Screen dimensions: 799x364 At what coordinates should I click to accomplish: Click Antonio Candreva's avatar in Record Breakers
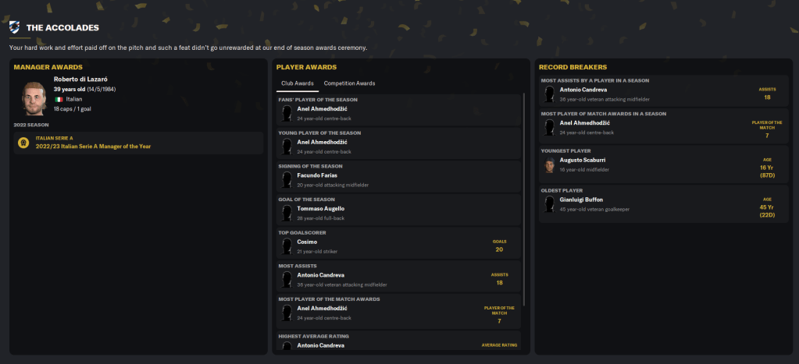click(x=551, y=94)
